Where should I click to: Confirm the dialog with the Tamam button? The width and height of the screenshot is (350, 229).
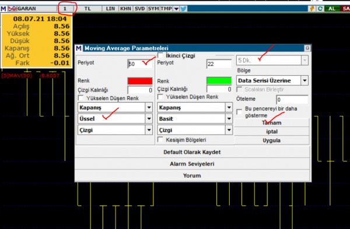[272, 122]
